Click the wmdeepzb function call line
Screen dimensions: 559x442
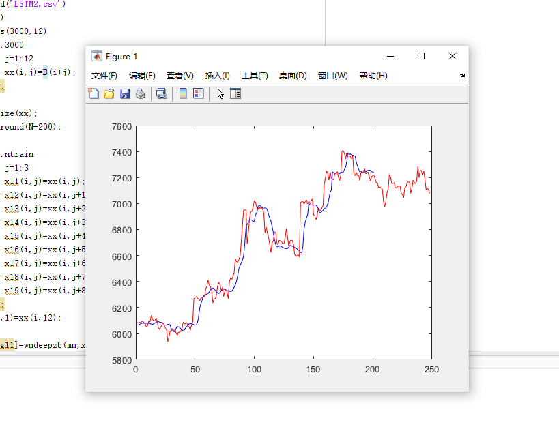(x=43, y=345)
